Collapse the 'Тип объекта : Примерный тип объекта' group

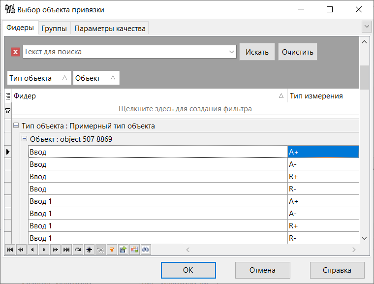point(16,126)
